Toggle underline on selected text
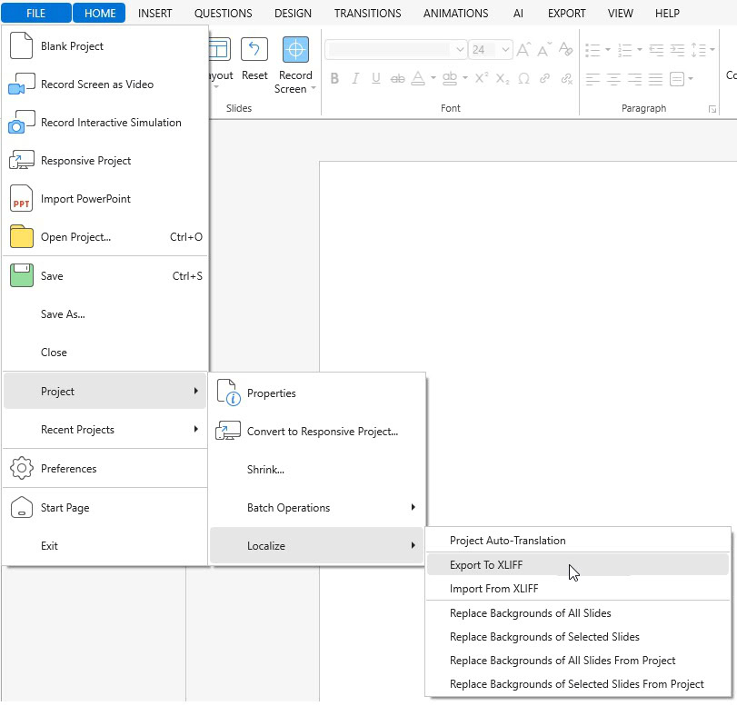737x706 pixels. coord(375,78)
